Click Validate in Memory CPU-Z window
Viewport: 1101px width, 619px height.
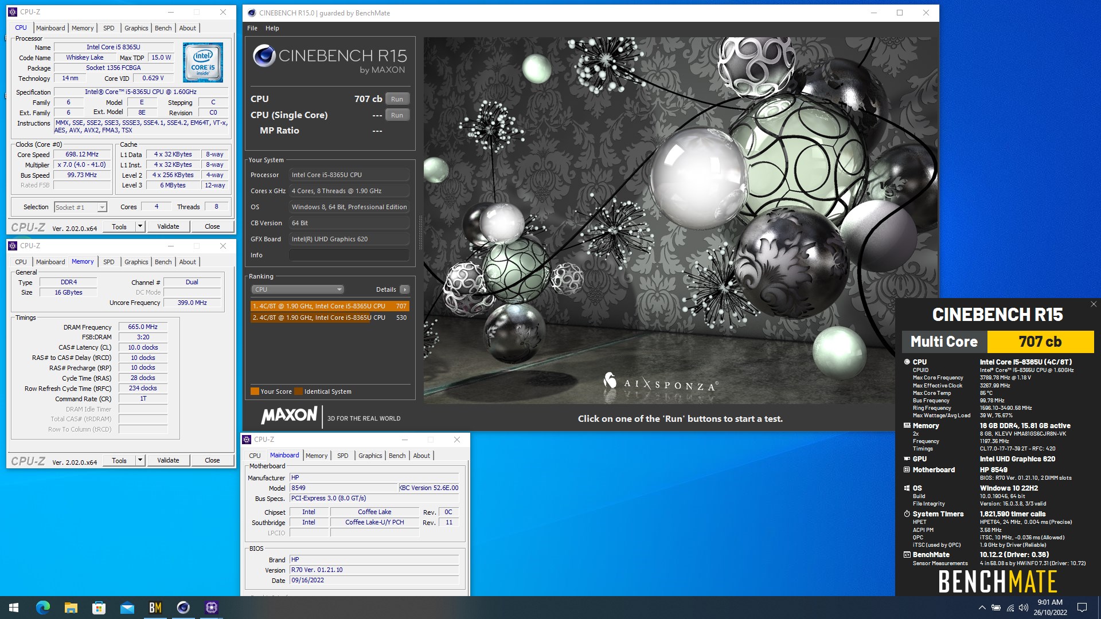[168, 460]
